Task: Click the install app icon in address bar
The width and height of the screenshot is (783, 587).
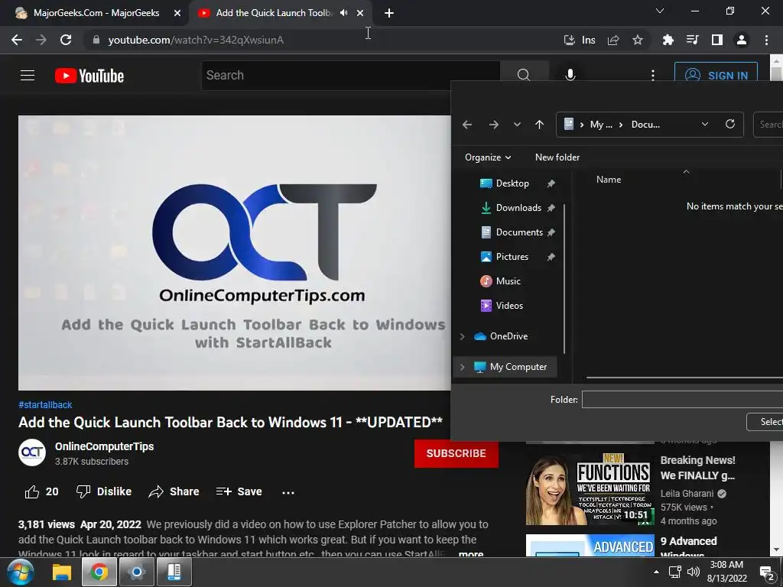Action: (x=569, y=40)
